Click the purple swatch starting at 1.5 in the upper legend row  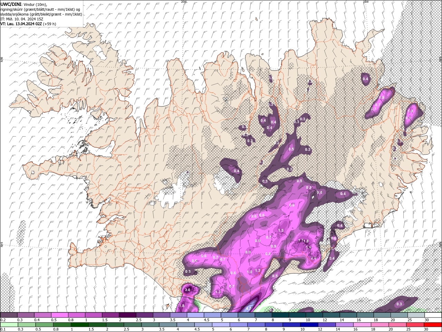(x=110, y=315)
